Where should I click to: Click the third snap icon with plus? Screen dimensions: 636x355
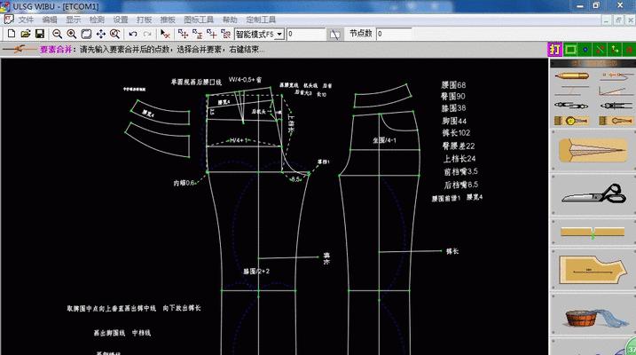(x=211, y=34)
